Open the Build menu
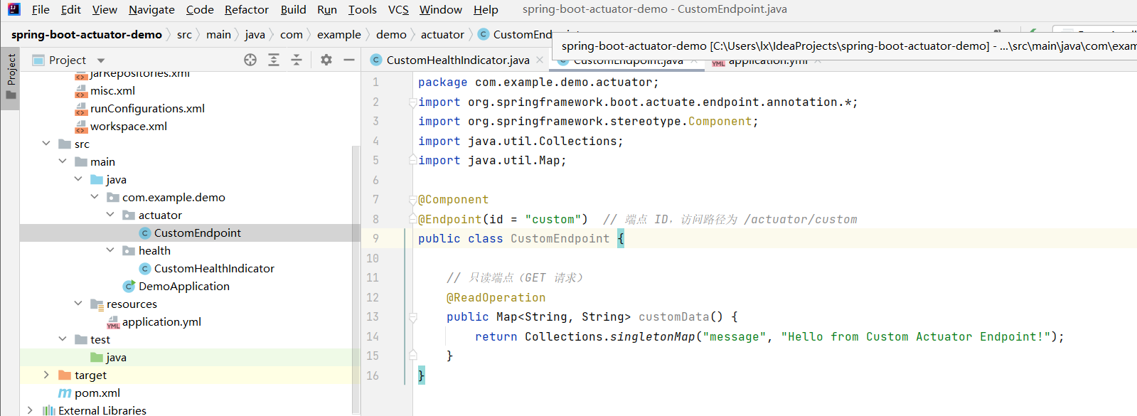This screenshot has height=416, width=1137. pos(293,9)
